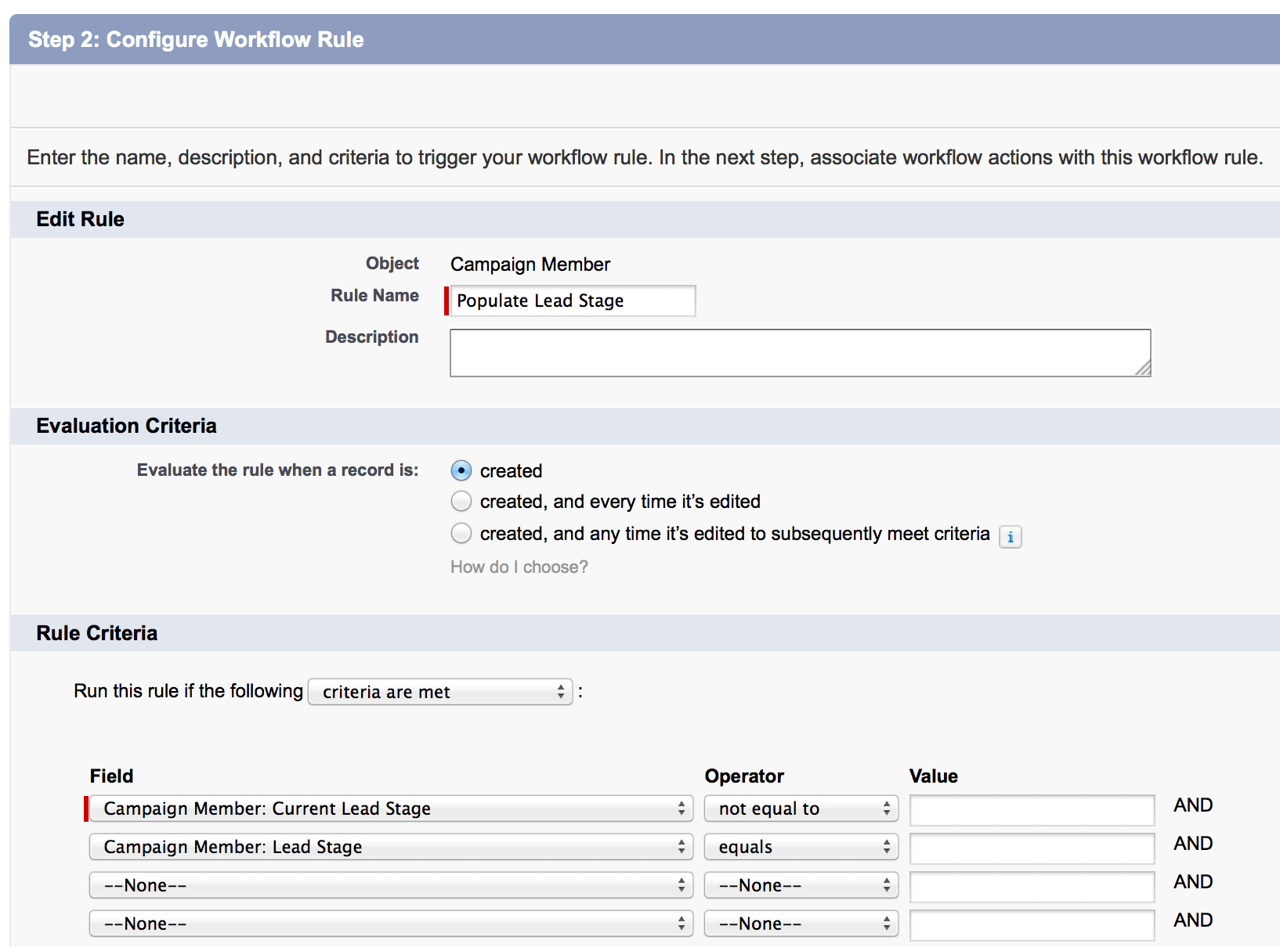Screen dimensions: 1280x947
Task: Click the third row Value input
Action: point(1032,886)
